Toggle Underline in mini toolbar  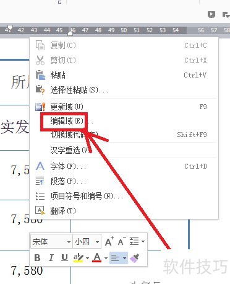[x=64, y=258]
